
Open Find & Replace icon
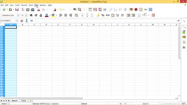[79, 10]
